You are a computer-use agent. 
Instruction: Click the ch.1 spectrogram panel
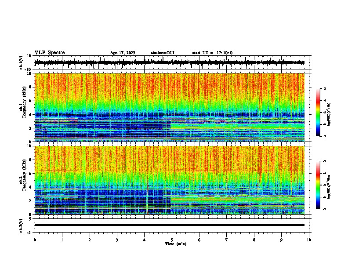click(169, 107)
